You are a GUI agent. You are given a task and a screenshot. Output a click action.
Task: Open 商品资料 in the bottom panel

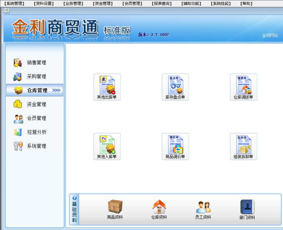(x=115, y=210)
